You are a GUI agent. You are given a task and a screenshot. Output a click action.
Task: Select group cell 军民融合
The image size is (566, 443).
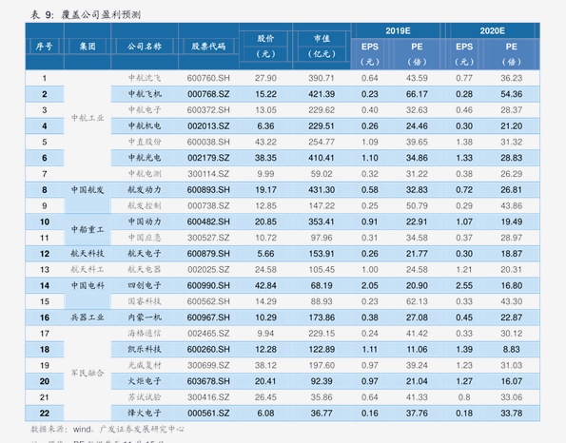(x=88, y=373)
